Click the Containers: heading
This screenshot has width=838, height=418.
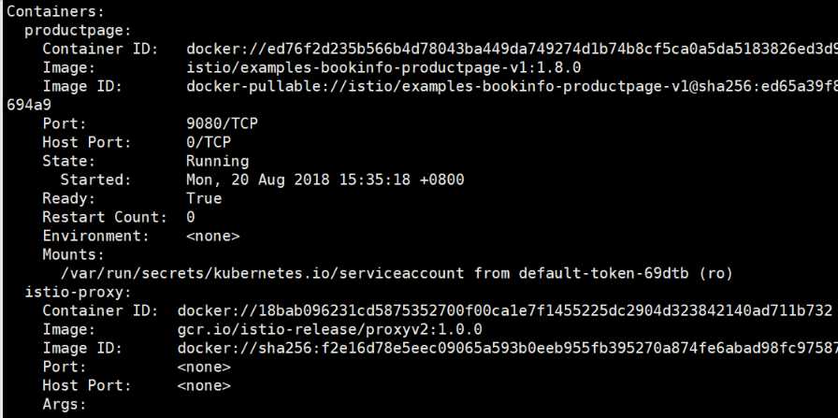tap(55, 11)
